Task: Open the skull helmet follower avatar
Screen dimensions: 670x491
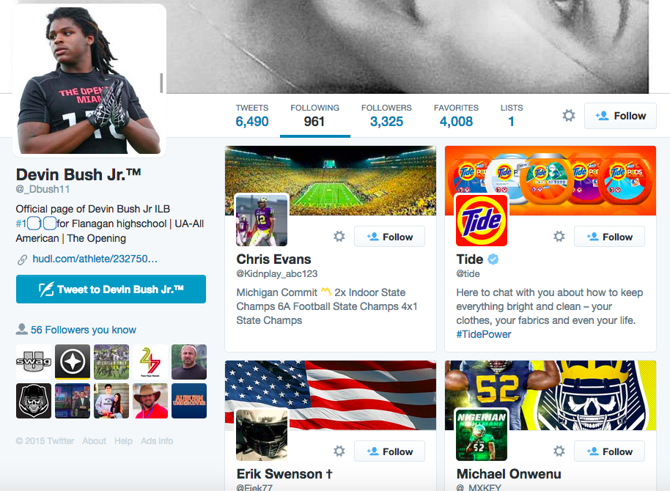Action: [x=34, y=401]
